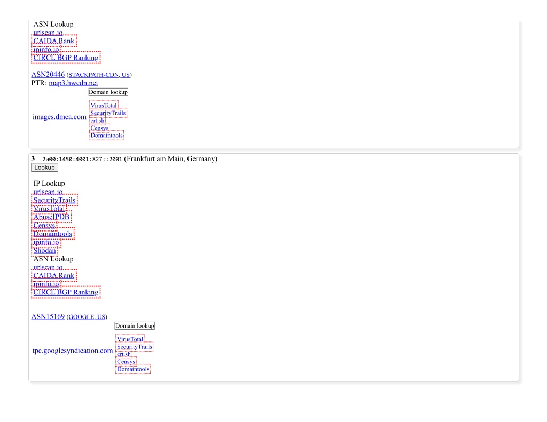Open the GOOGLE, US link
Image resolution: width=547 pixels, height=422 pixels.
pos(87,317)
